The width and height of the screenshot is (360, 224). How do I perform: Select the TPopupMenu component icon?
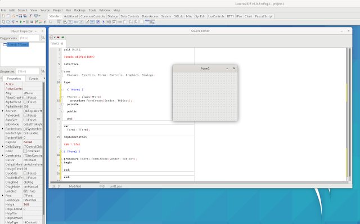click(x=65, y=22)
